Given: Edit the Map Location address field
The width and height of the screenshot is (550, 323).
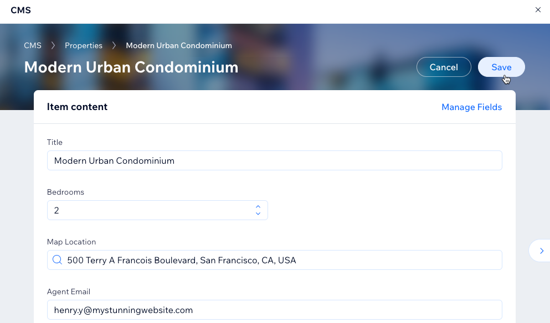Looking at the screenshot, I should pos(275,260).
